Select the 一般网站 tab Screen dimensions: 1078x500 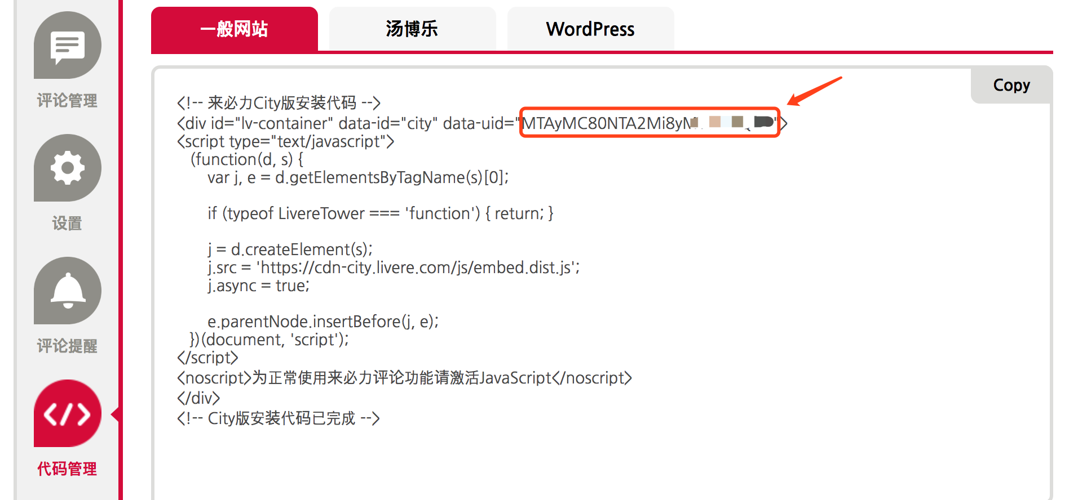pos(235,29)
